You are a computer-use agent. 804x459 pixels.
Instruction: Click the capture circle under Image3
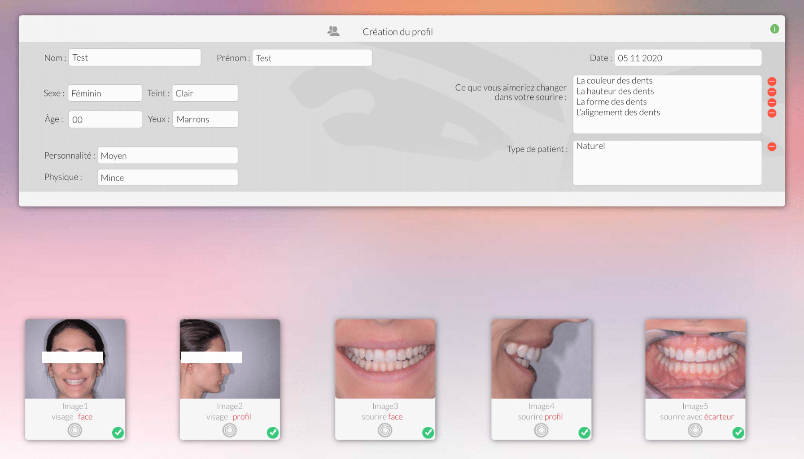pos(385,430)
